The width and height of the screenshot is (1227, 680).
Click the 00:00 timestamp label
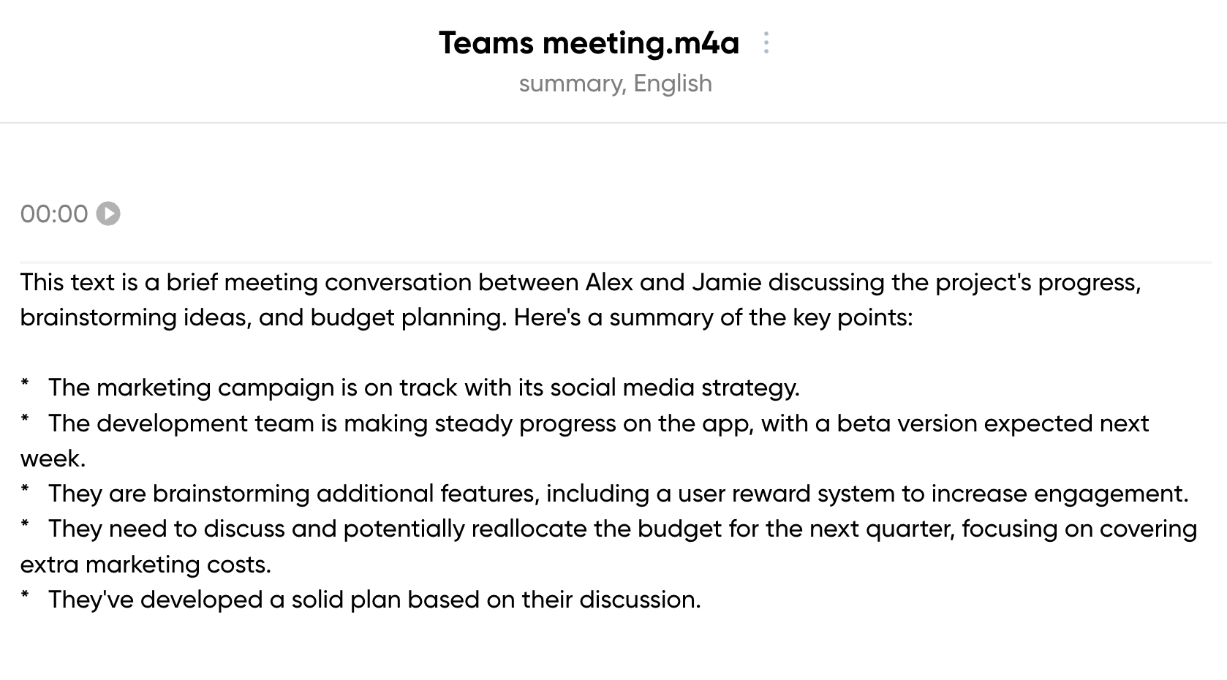click(54, 214)
